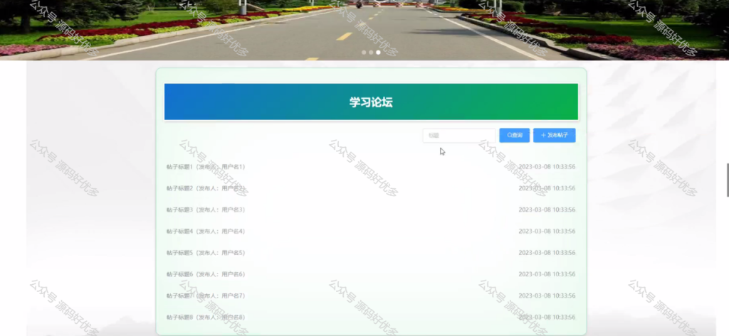Viewport: 729px width, 336px height.
Task: Click the 学习论坛 header banner
Action: point(371,102)
